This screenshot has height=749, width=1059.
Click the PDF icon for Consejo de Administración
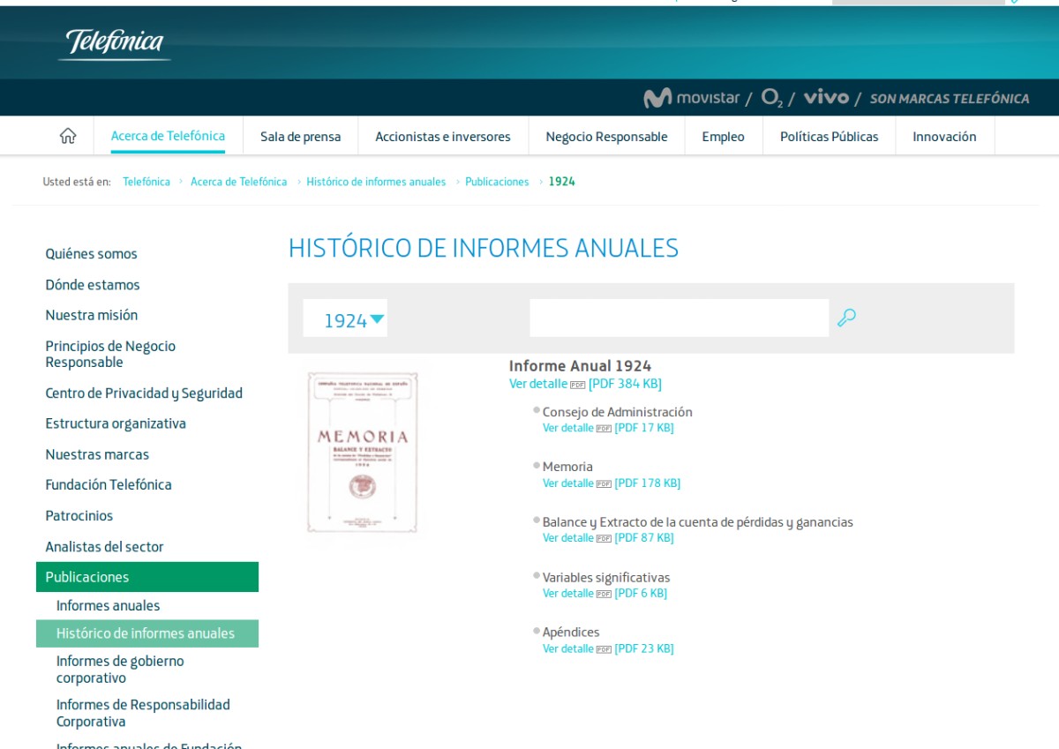click(x=602, y=428)
